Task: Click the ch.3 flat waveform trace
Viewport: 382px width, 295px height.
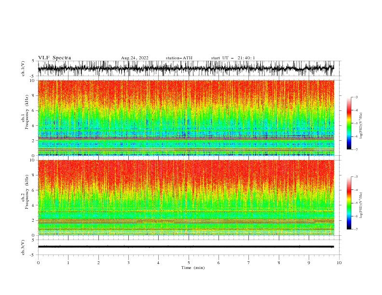Action: (186, 247)
